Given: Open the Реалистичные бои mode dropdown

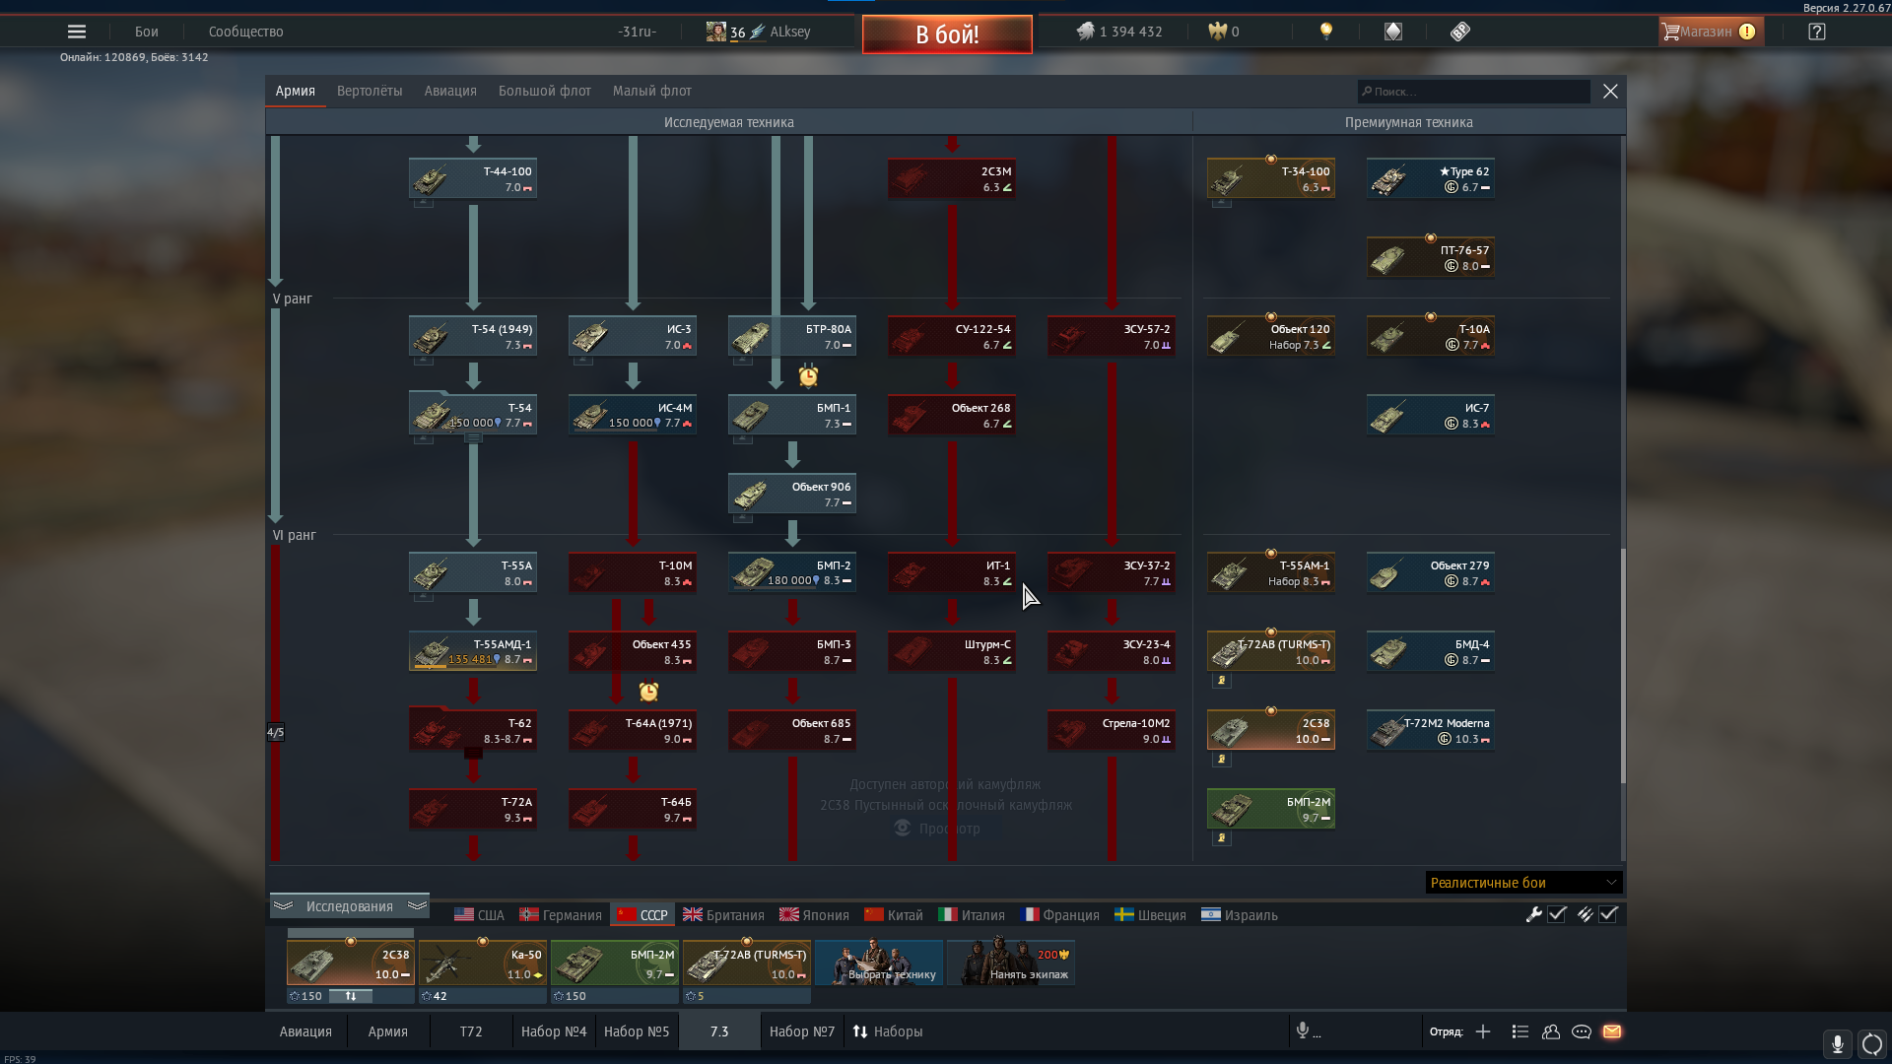Looking at the screenshot, I should click(1523, 883).
